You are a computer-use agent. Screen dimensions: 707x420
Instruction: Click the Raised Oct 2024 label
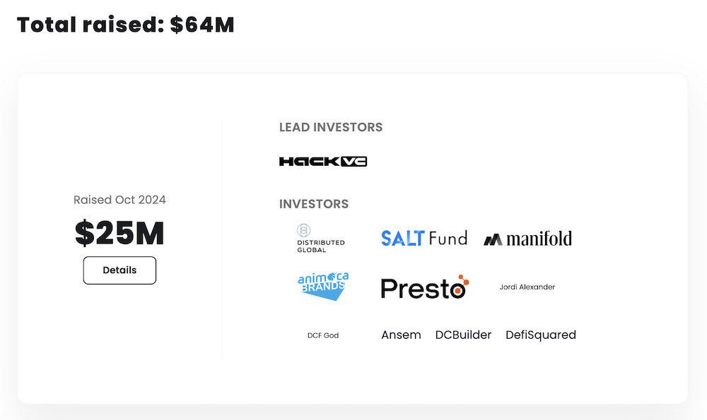119,200
